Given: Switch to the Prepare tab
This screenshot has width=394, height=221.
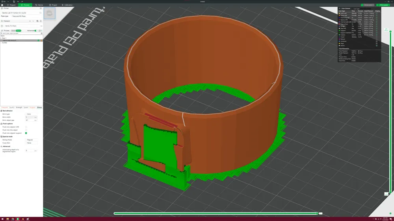Looking at the screenshot, I should pyautogui.click(x=11, y=5).
